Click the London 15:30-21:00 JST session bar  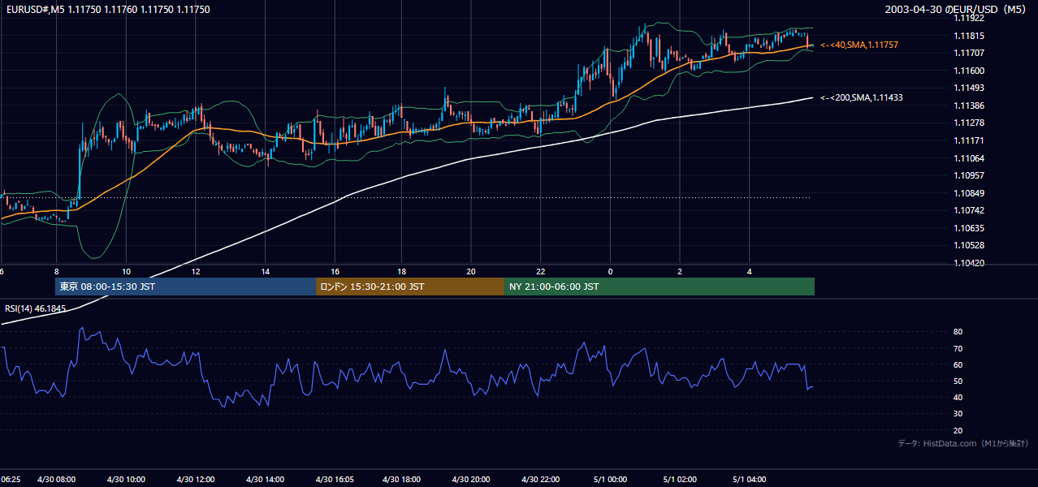tap(410, 287)
